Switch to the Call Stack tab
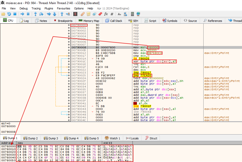The width and height of the screenshot is (242, 162). [114, 21]
